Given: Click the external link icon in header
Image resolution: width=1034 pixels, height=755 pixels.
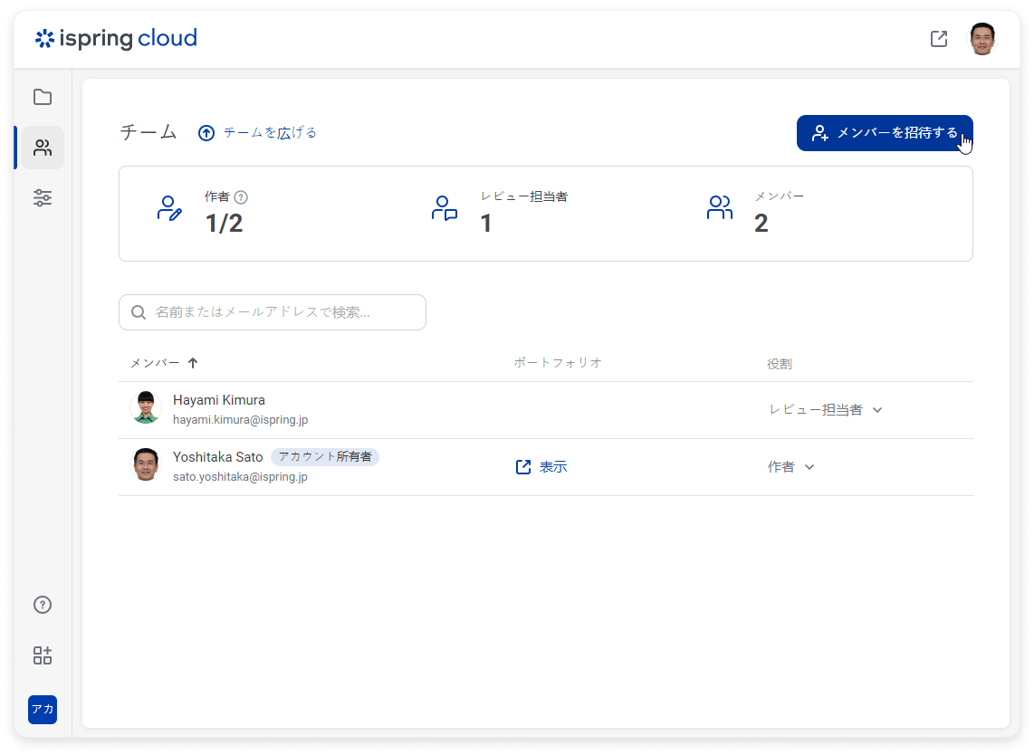Looking at the screenshot, I should coord(939,39).
